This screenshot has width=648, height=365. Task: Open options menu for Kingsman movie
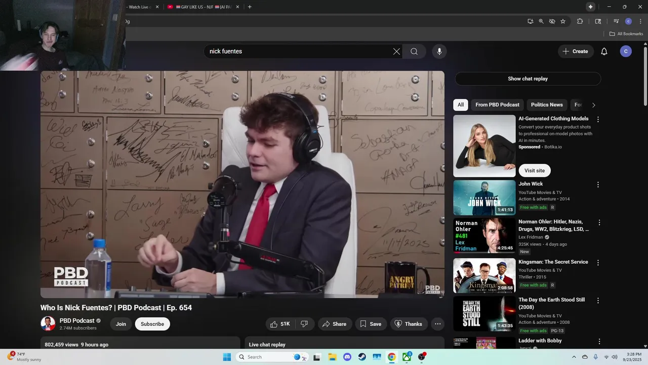pos(598,263)
